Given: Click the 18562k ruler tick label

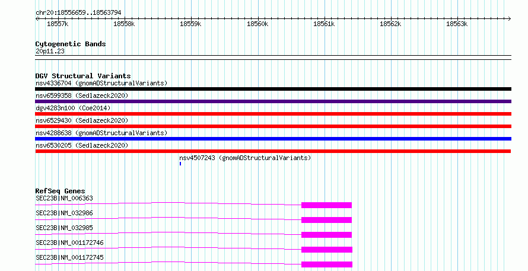Looking at the screenshot, I should pyautogui.click(x=390, y=24).
